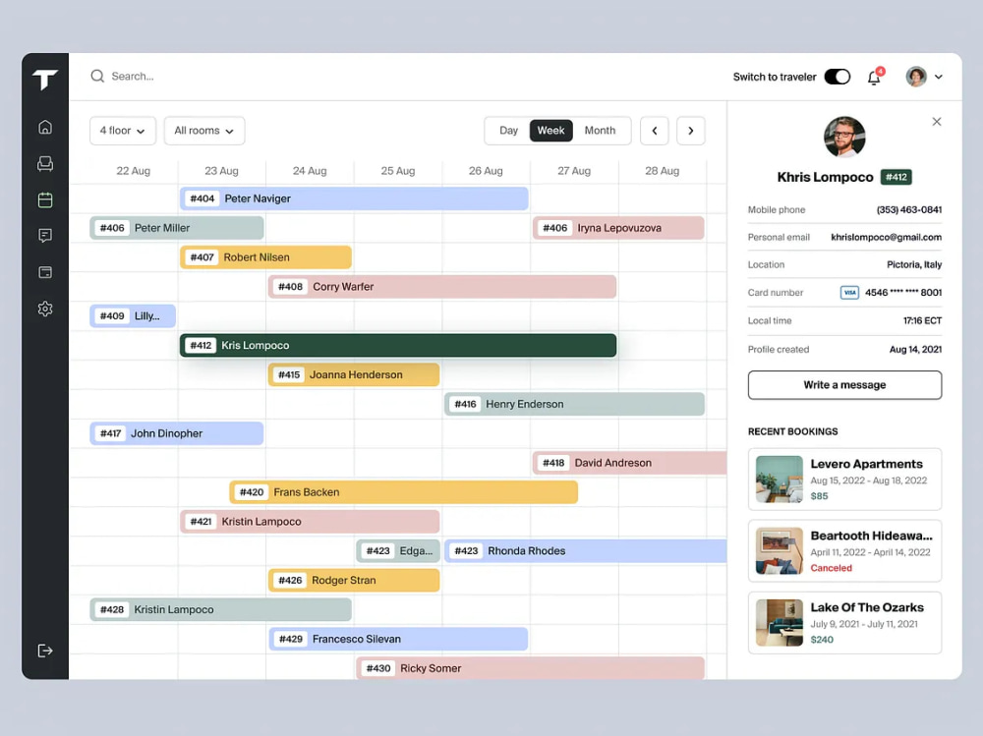983x736 pixels.
Task: Click the Visa card icon
Action: [849, 293]
